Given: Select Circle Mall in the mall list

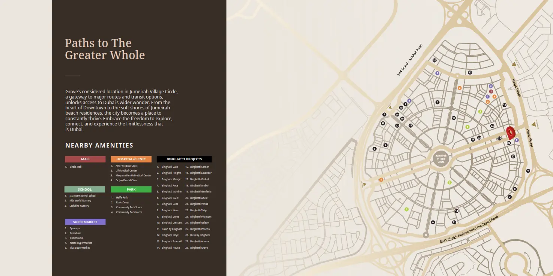Looking at the screenshot, I should [x=75, y=167].
